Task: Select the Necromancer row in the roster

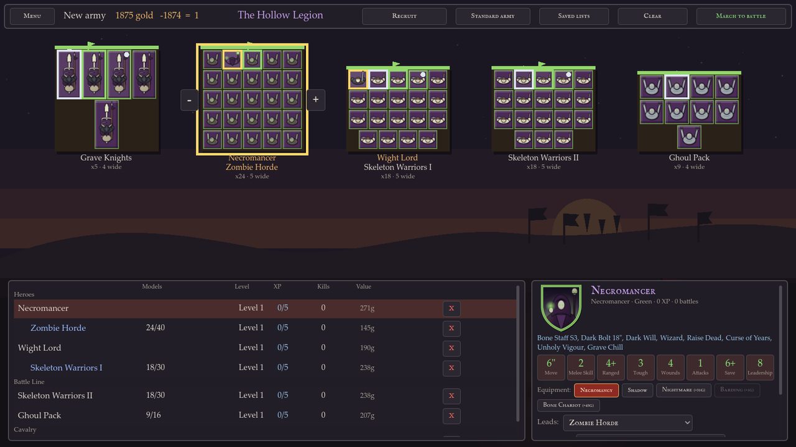Action: click(x=265, y=309)
